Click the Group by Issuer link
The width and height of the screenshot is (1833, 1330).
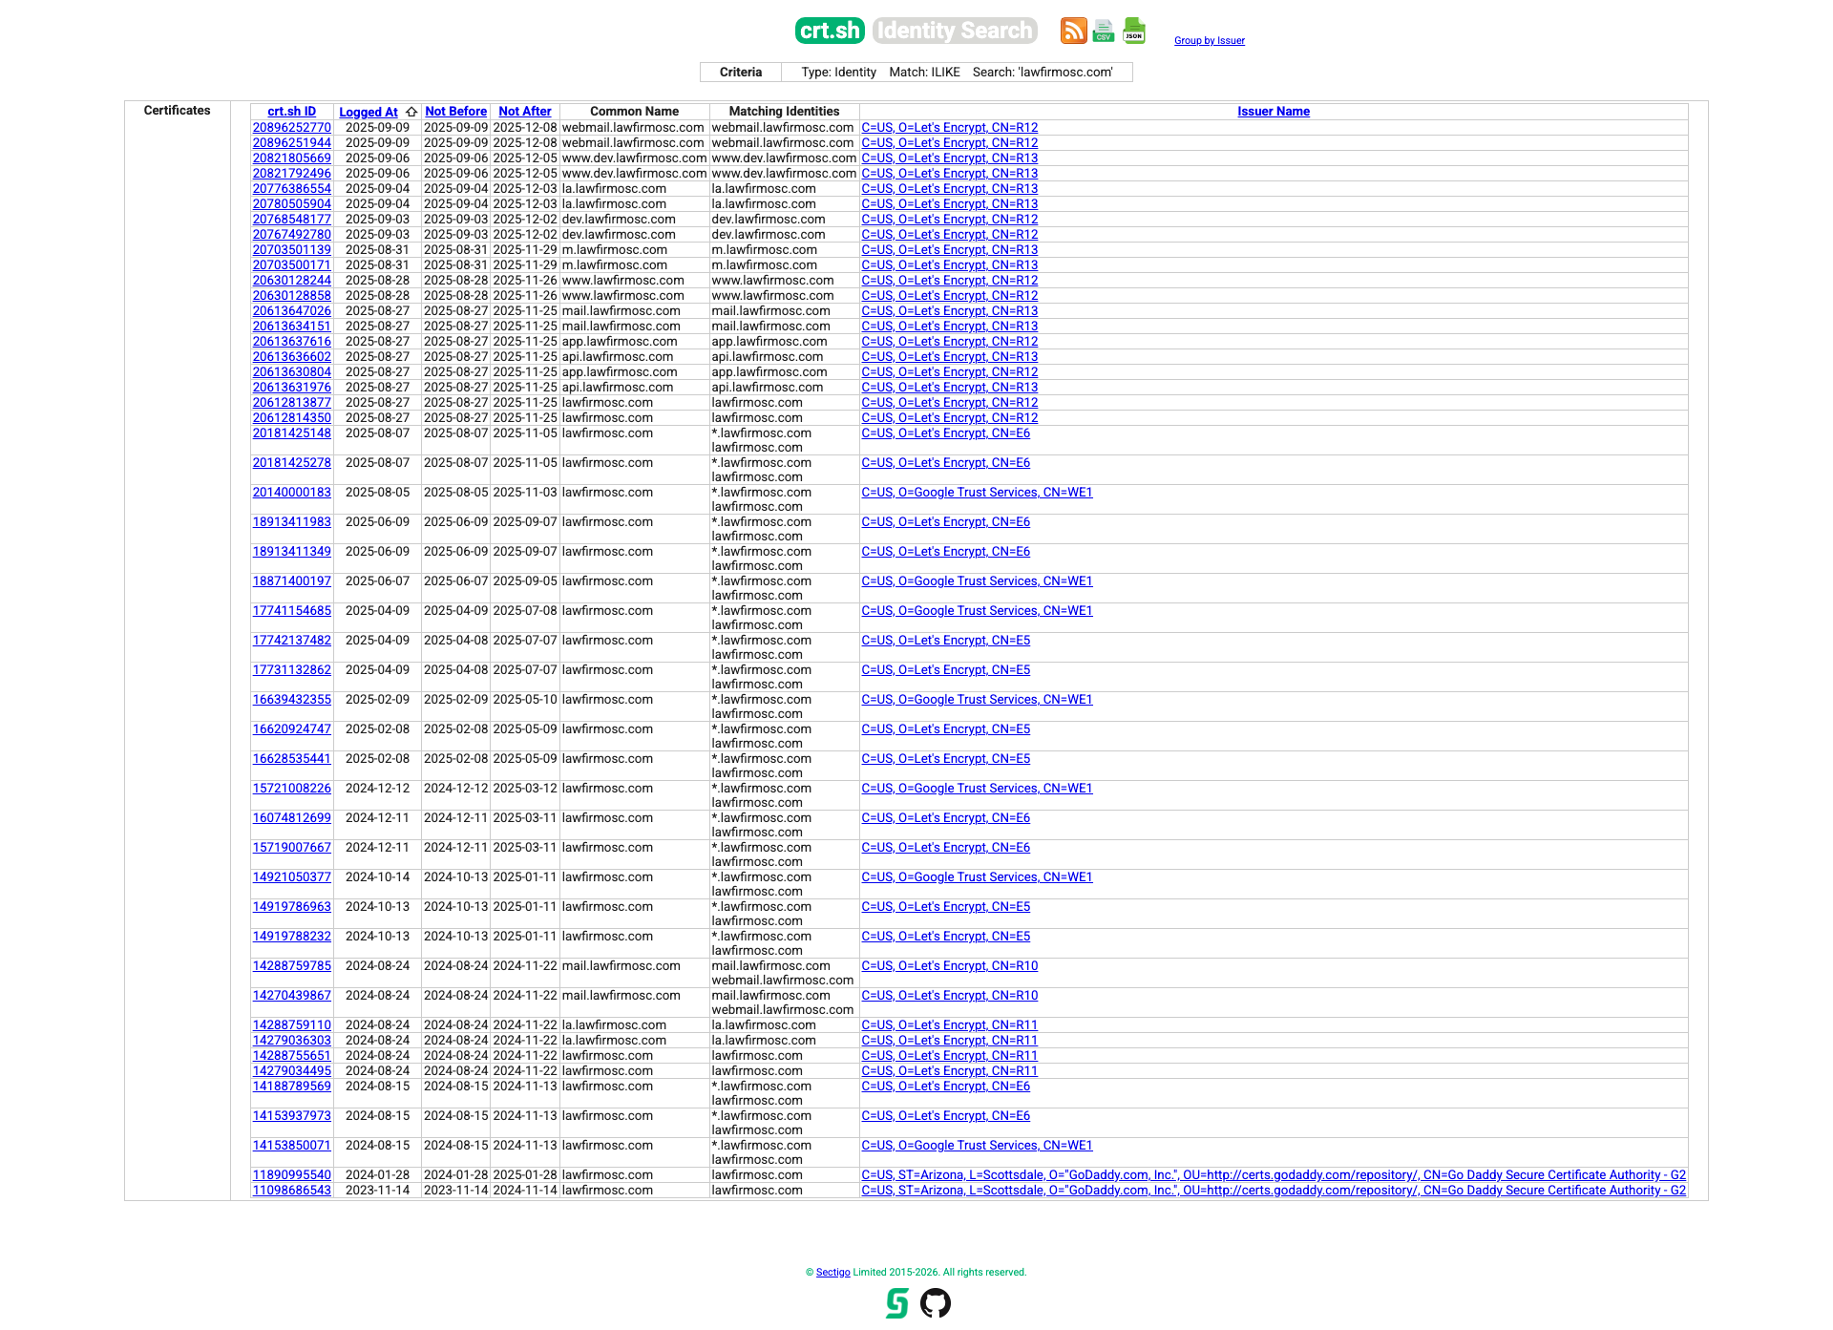pos(1210,40)
